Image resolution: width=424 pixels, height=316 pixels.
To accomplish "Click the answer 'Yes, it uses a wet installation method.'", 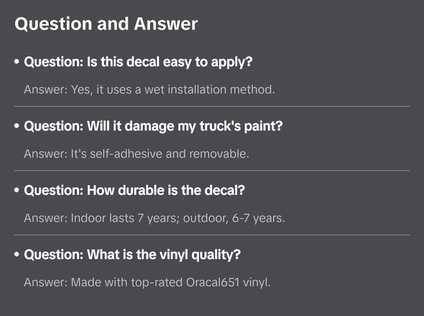I will coord(149,89).
